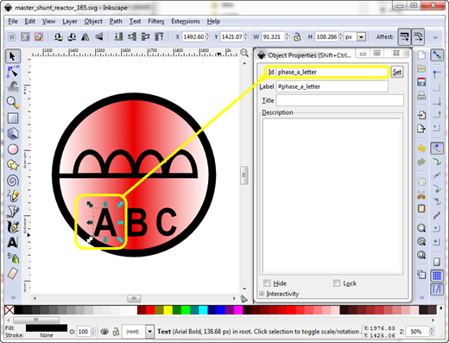449x343 pixels.
Task: Click the Save icon in command bar
Action: point(421,82)
